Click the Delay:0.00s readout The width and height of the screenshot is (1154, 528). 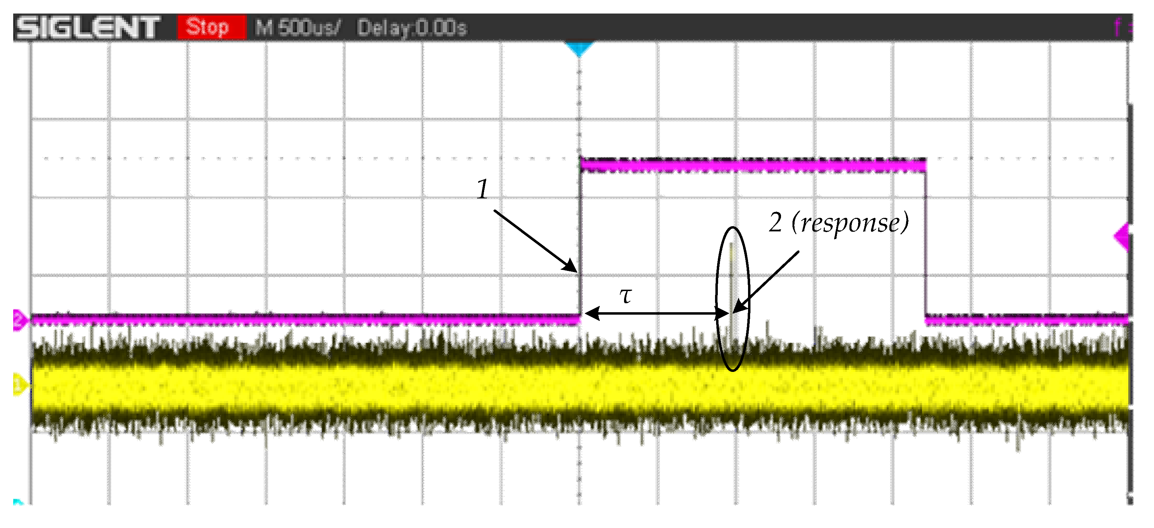[412, 28]
